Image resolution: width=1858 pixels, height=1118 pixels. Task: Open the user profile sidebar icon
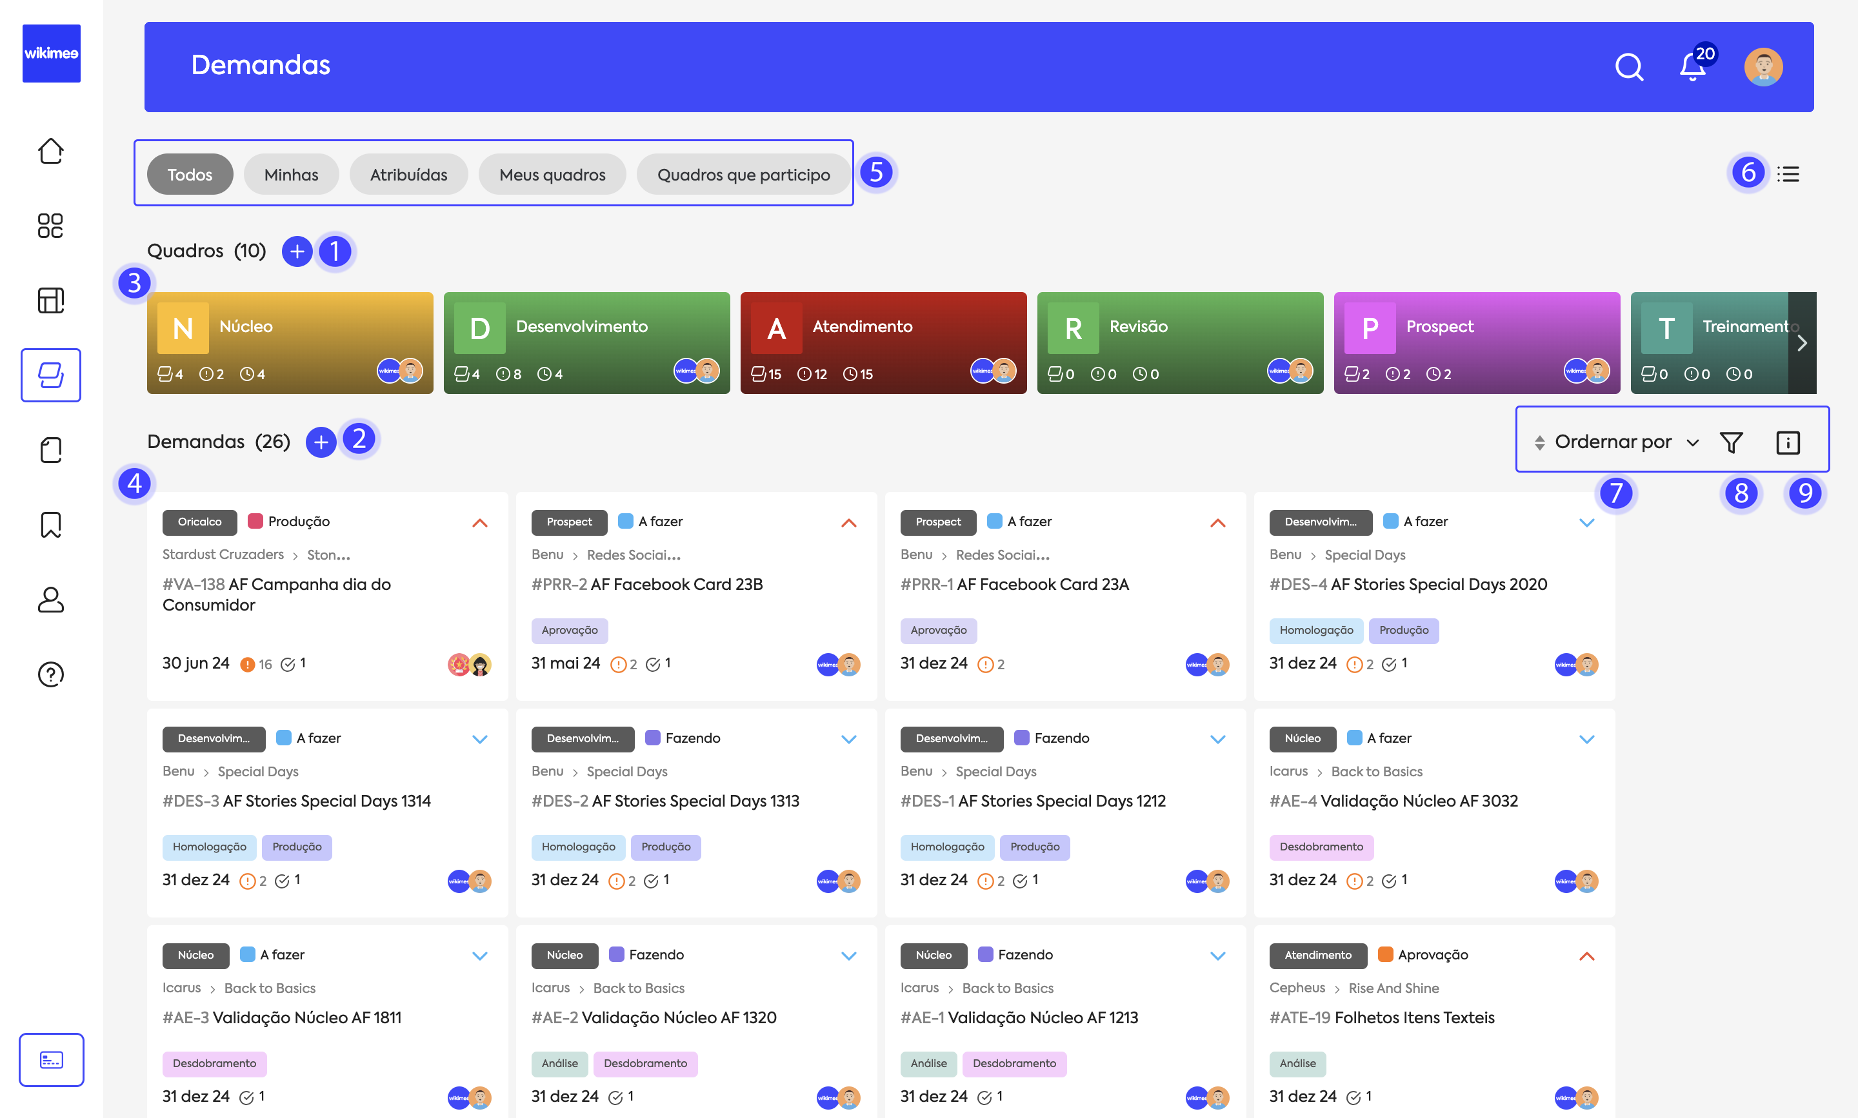50,600
